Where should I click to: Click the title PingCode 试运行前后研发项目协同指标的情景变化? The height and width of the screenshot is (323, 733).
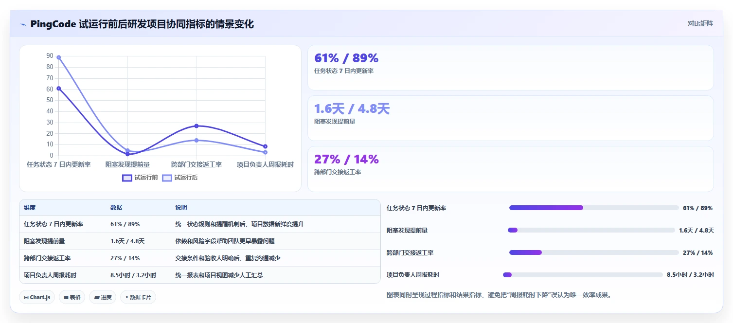point(142,24)
